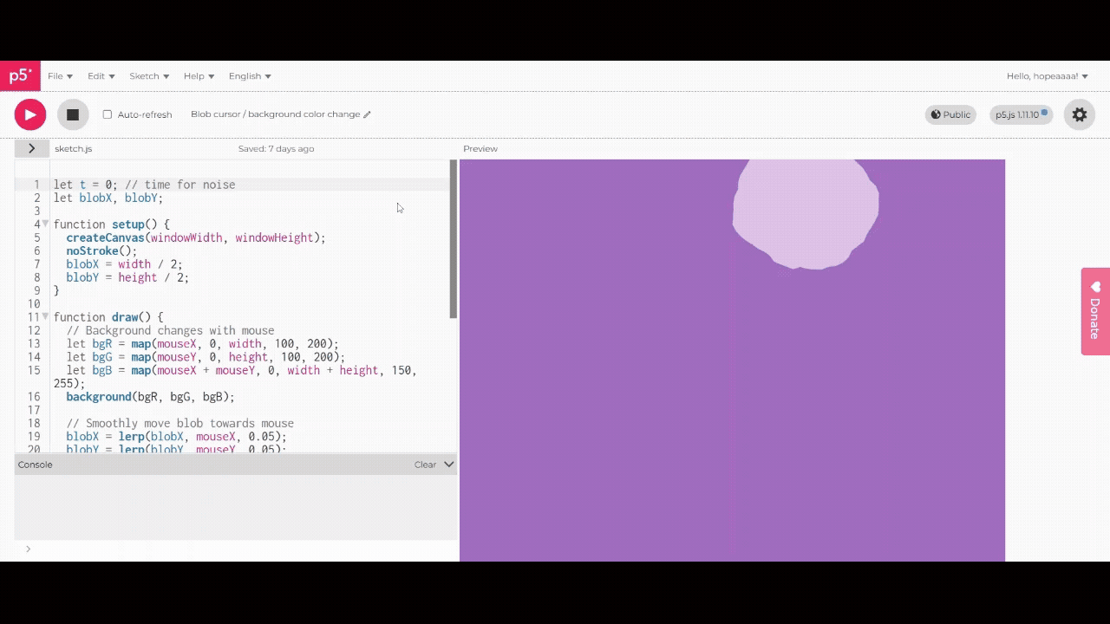This screenshot has height=624, width=1110.
Task: Open the Hello, hopeaaaa! account menu
Action: [x=1047, y=76]
